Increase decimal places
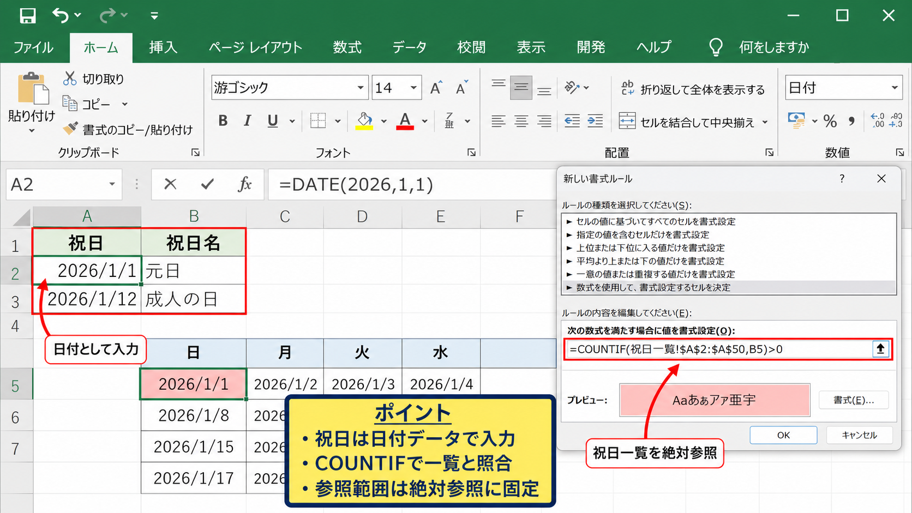 [x=878, y=120]
